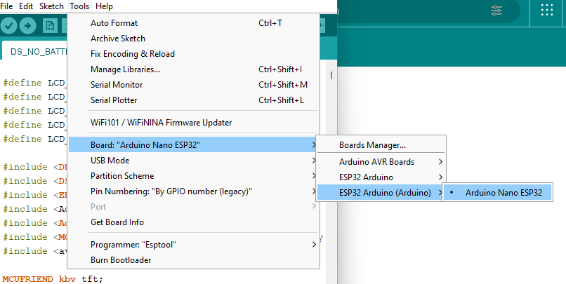
Task: Expand the Arduino AVR Boards submenu
Action: coord(381,162)
